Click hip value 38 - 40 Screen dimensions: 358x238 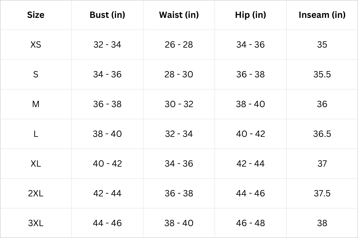click(251, 104)
